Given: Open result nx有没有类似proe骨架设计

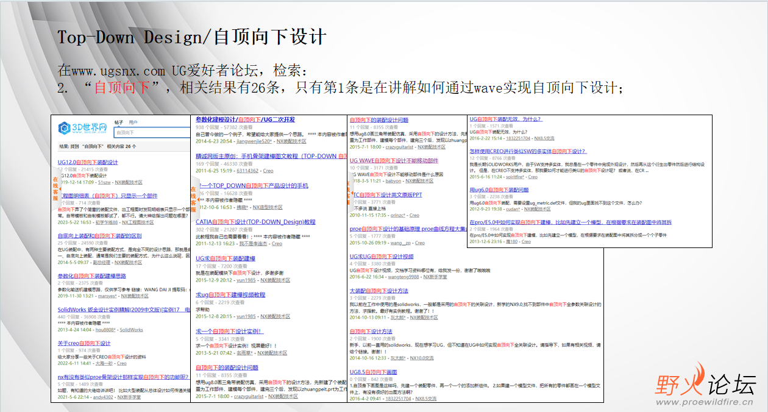Looking at the screenshot, I should pyautogui.click(x=124, y=377).
